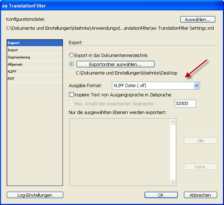Screen dimensions: 224x205
Task: Click the Keine layers button
Action: [x=200, y=167]
